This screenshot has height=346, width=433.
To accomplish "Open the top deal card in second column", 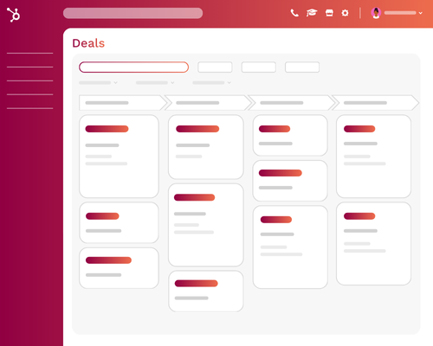I will tap(206, 147).
